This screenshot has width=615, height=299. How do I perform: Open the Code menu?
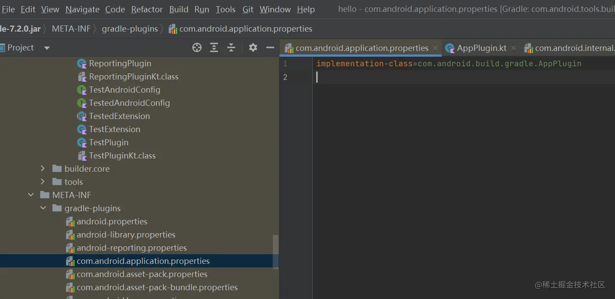115,9
